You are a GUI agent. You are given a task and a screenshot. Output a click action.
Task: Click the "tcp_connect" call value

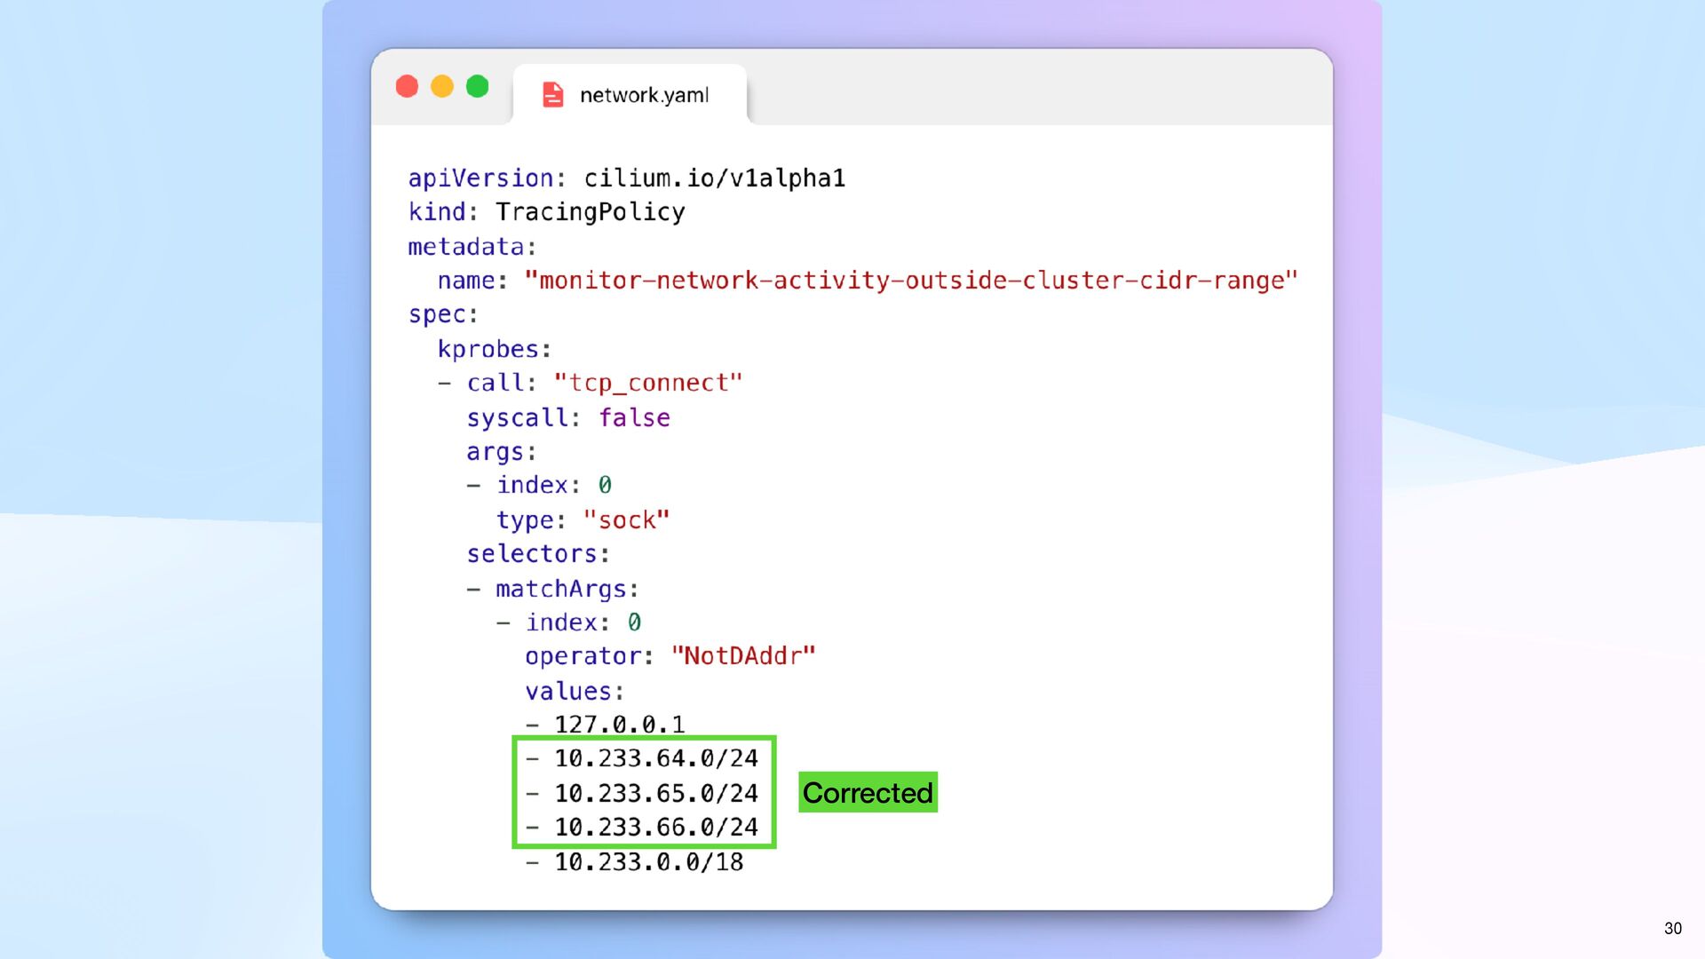(x=647, y=384)
